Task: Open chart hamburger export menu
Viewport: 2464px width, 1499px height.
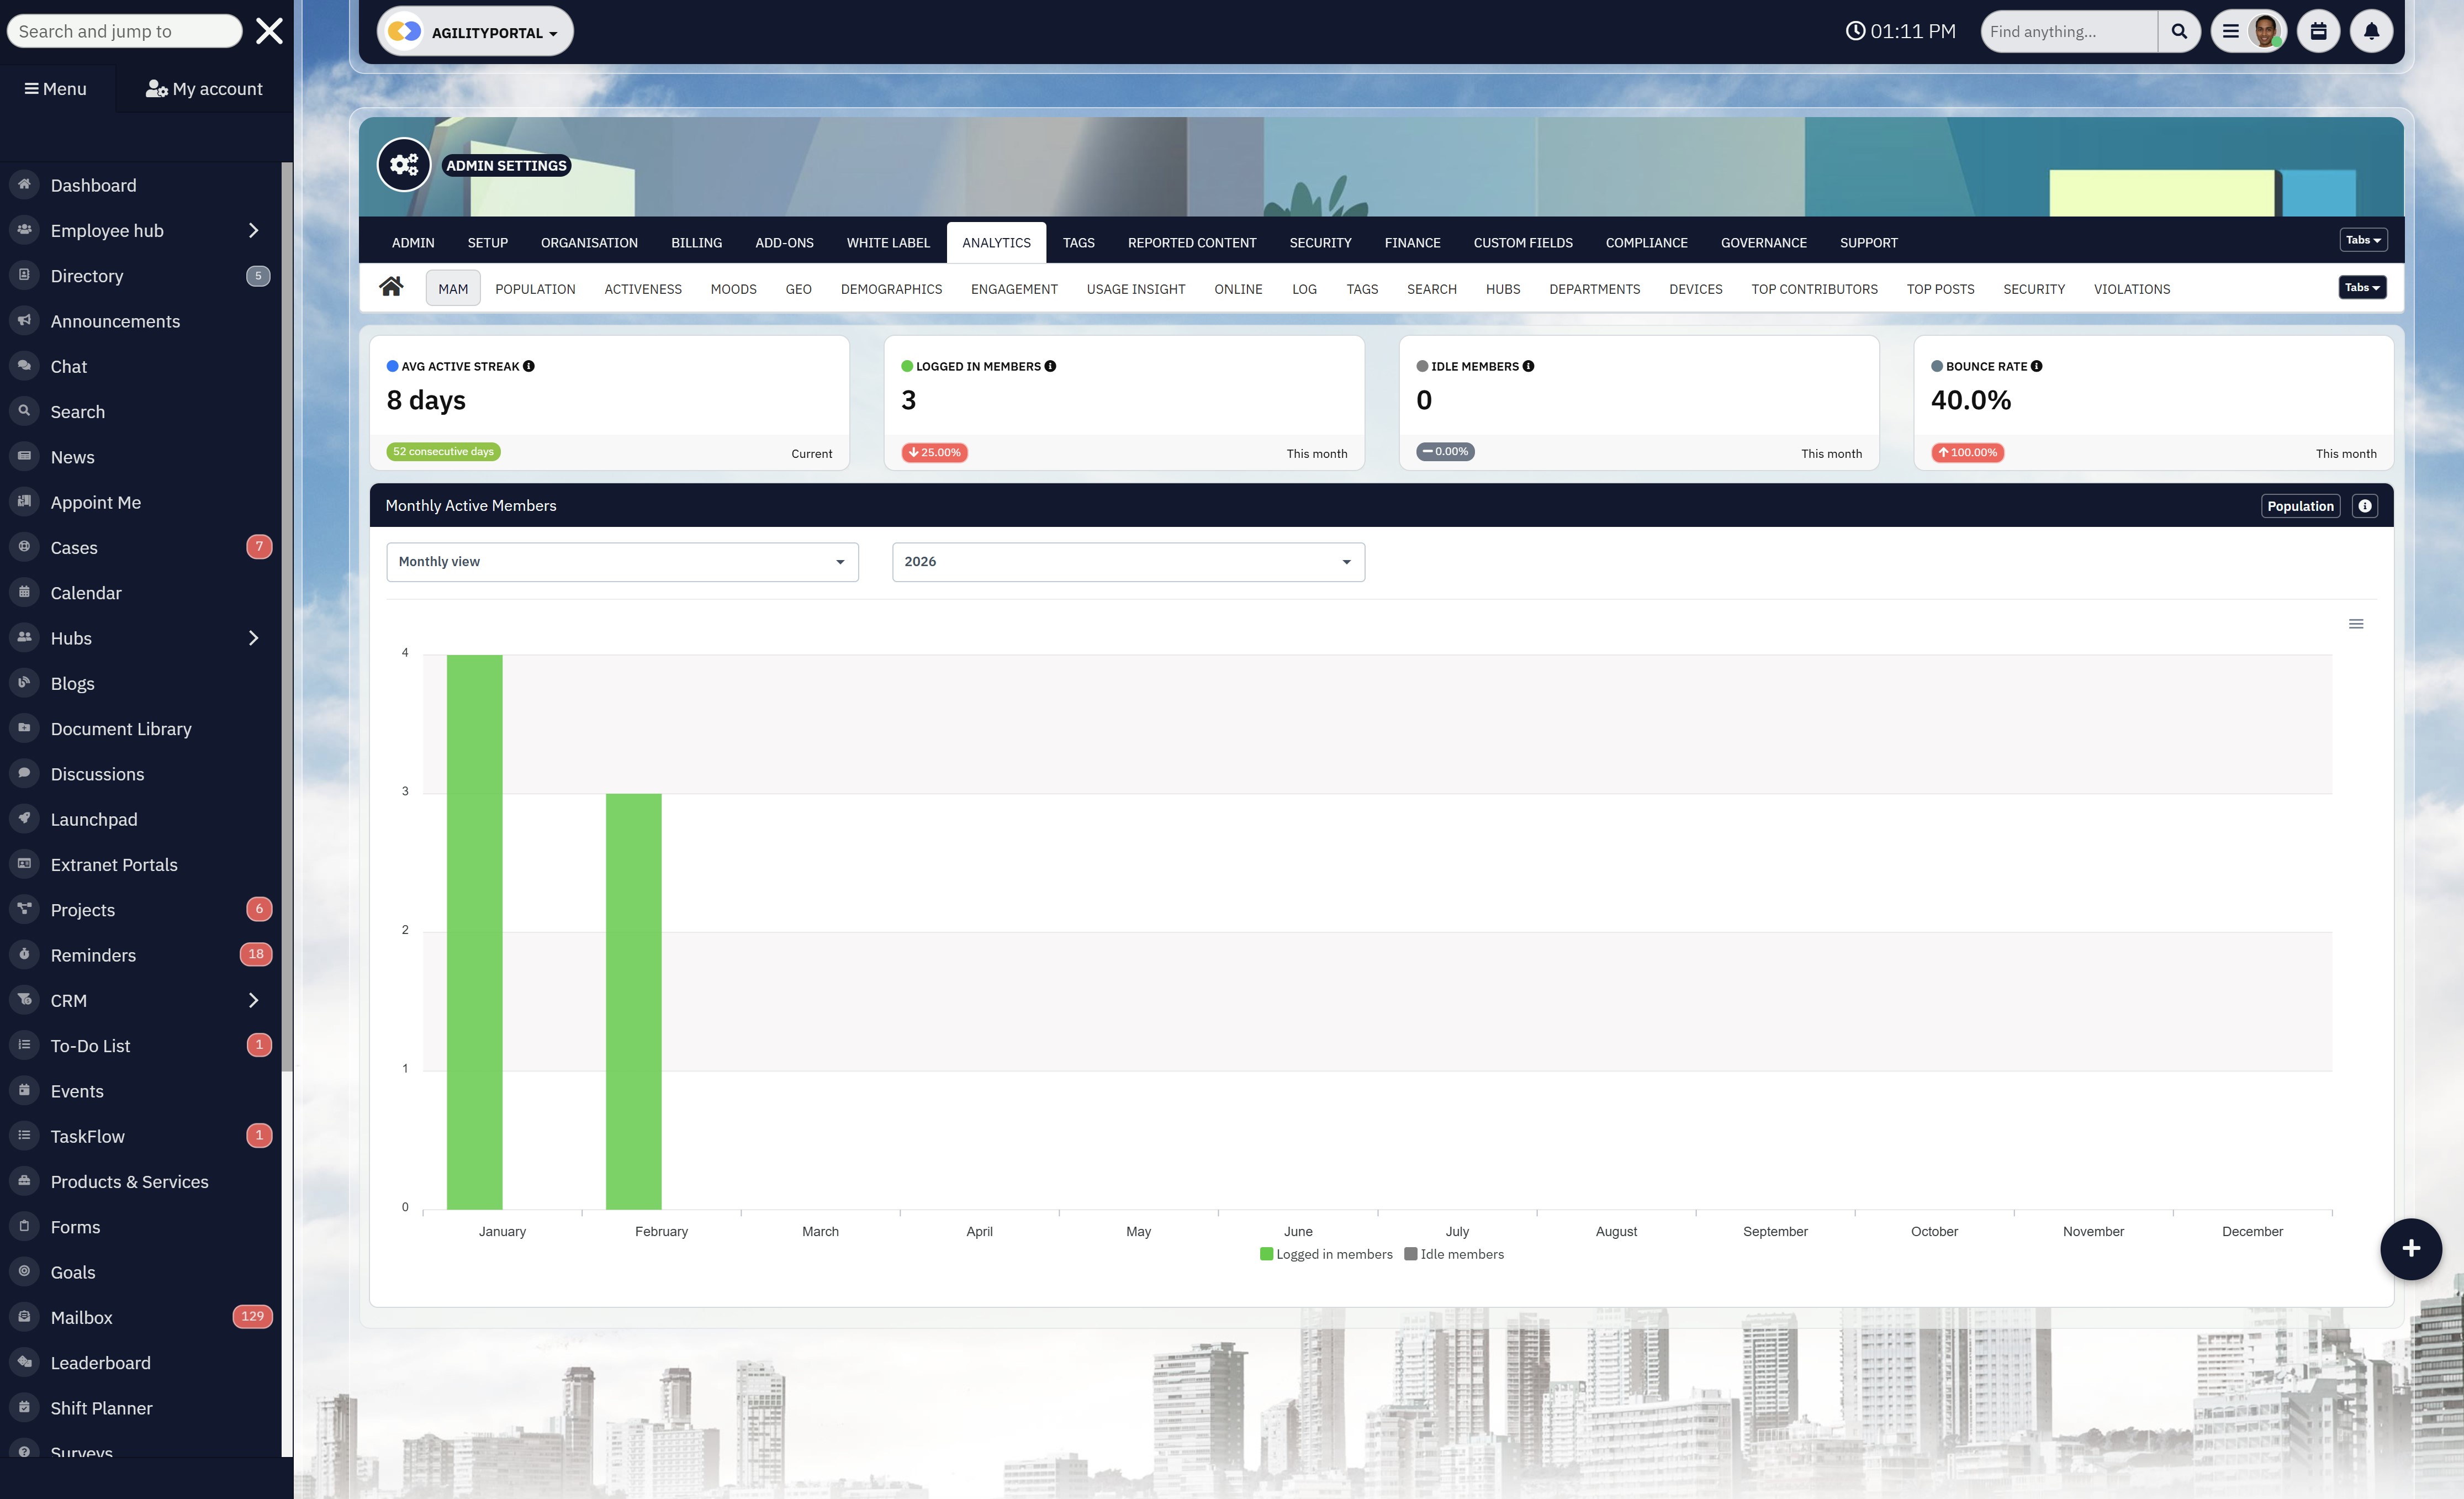Action: coord(2355,624)
